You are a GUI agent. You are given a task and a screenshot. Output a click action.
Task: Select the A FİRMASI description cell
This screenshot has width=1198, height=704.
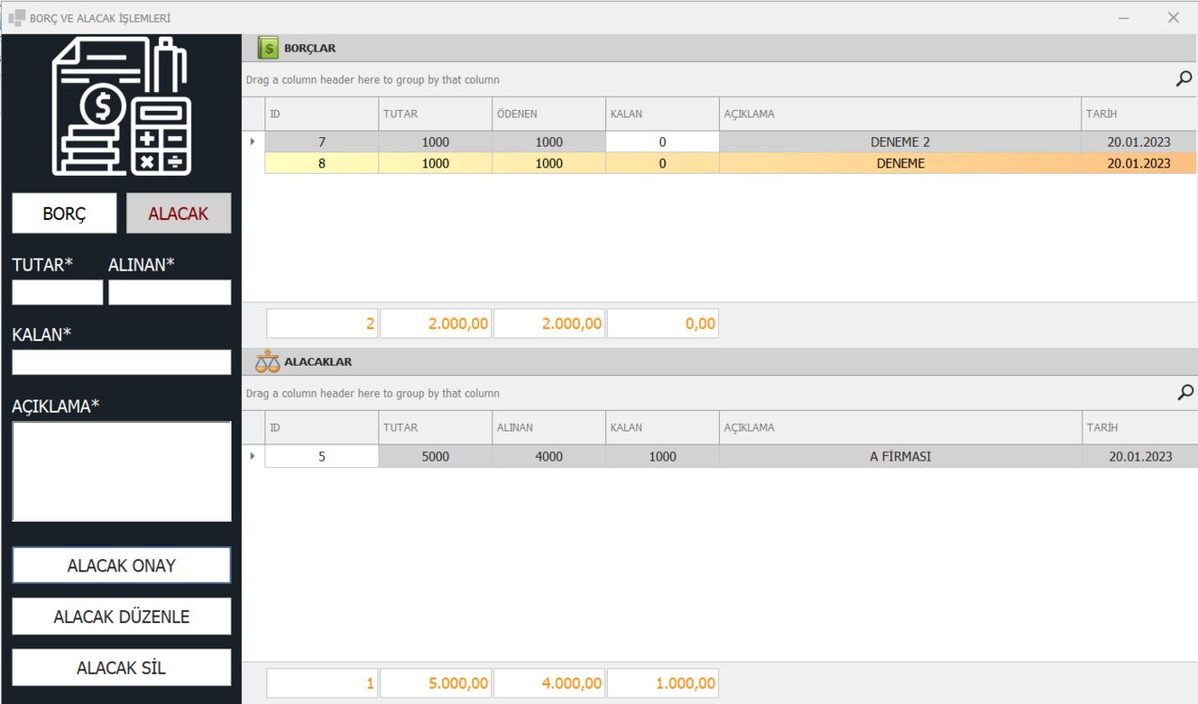point(901,457)
